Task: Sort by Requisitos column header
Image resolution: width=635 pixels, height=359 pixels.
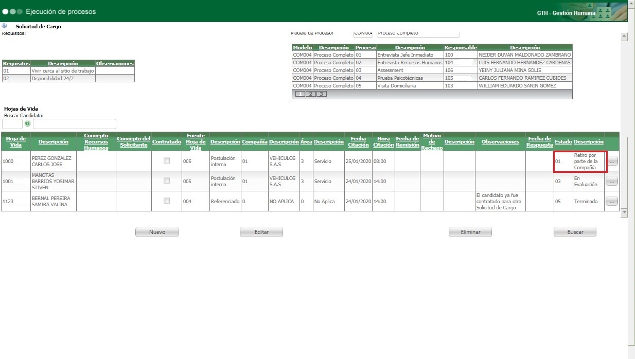Action: (x=16, y=64)
